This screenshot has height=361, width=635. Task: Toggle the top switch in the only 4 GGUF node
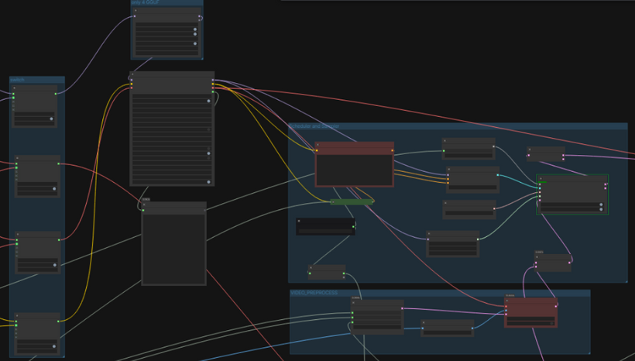pos(194,30)
